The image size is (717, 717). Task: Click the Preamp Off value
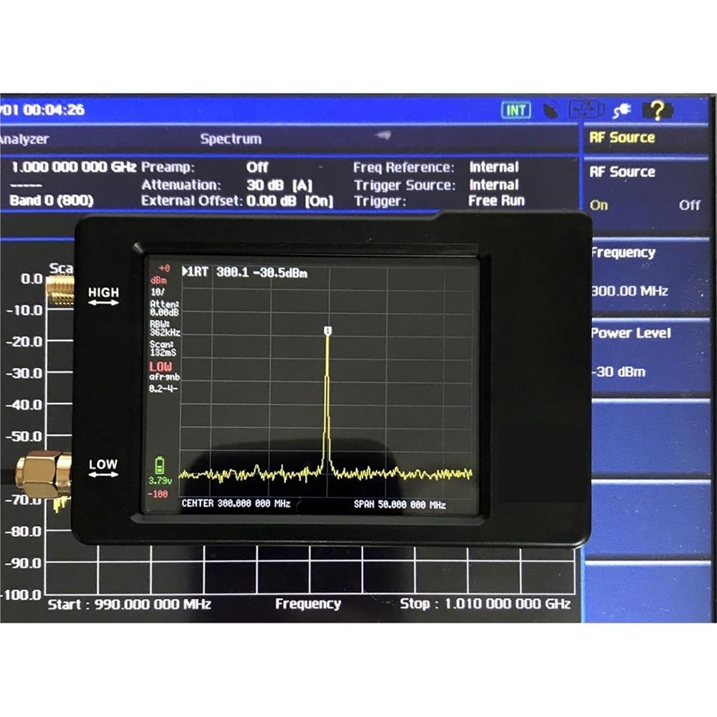(257, 167)
